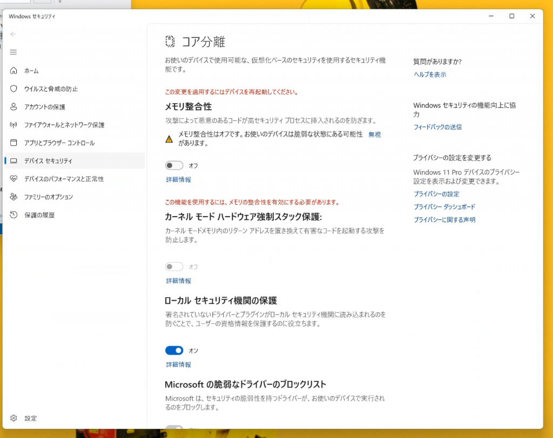Select デバイス セキュリティ in the sidebar

tap(48, 161)
